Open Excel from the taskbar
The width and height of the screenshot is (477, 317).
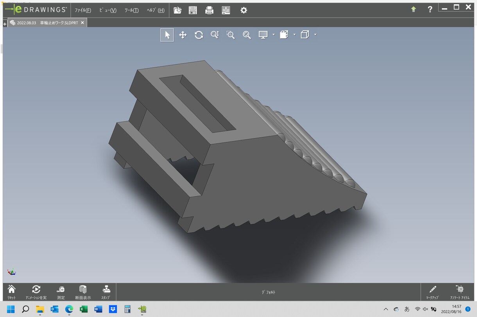tap(84, 309)
